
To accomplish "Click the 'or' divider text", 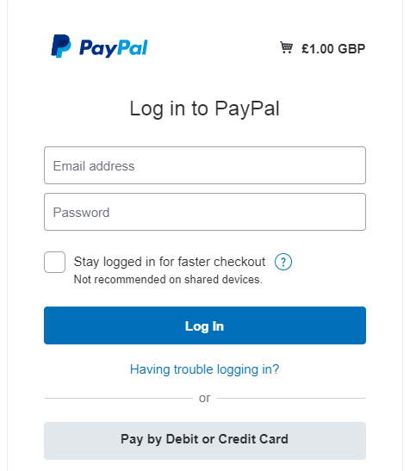I will click(x=205, y=399).
